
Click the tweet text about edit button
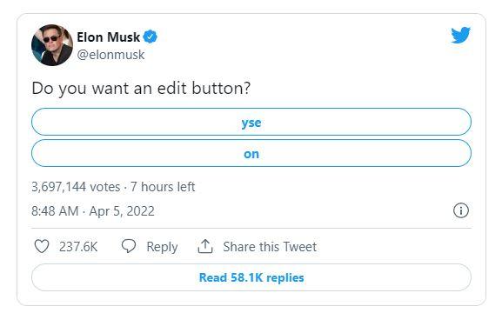pos(141,88)
